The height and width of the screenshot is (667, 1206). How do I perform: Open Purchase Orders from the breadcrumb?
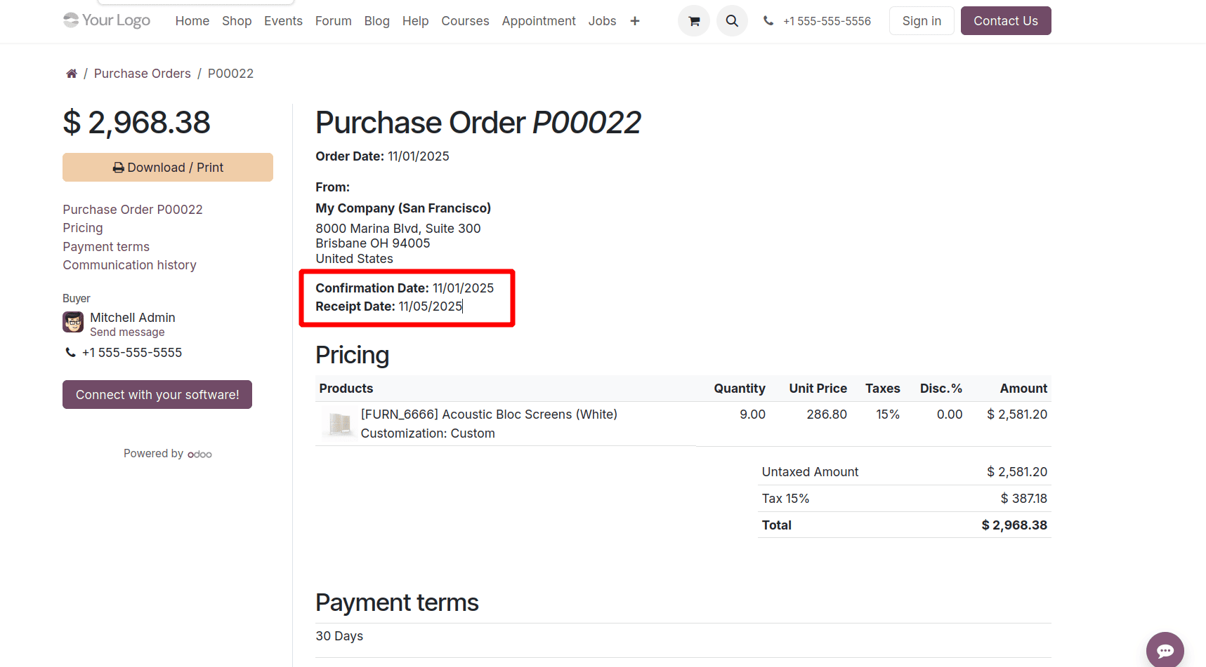[143, 73]
